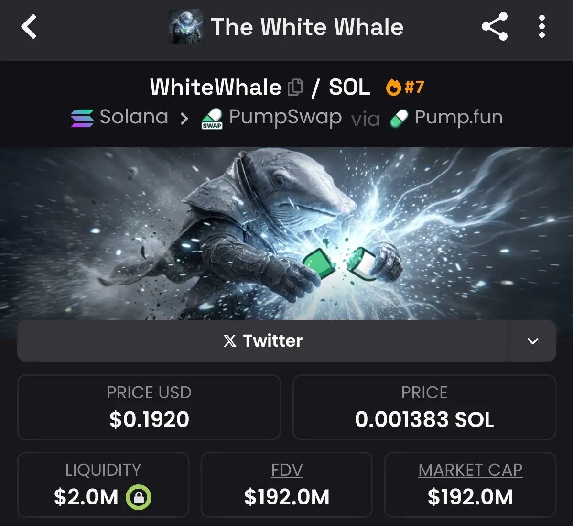This screenshot has width=573, height=526.
Task: Select the Solana chain link
Action: [x=119, y=118]
